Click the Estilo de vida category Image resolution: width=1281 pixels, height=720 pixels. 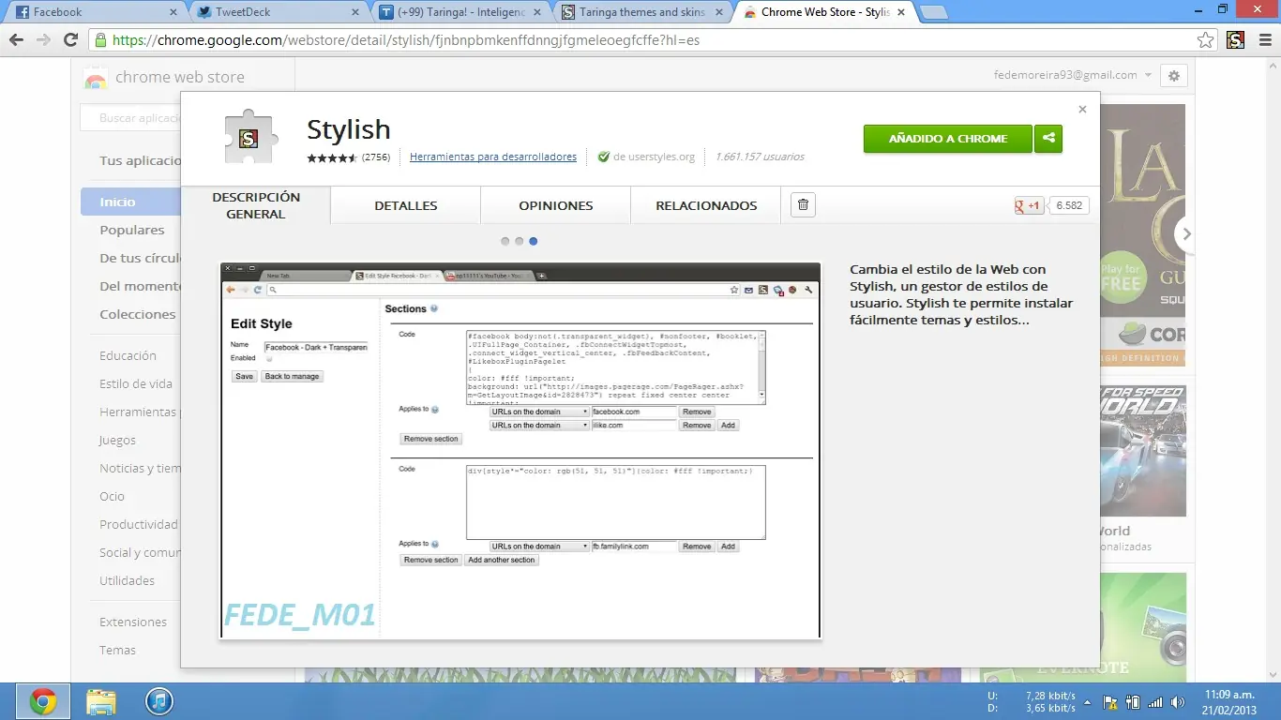point(136,383)
